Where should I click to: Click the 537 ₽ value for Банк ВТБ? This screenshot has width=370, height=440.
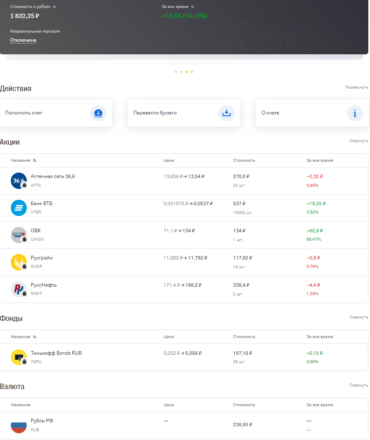tap(239, 203)
